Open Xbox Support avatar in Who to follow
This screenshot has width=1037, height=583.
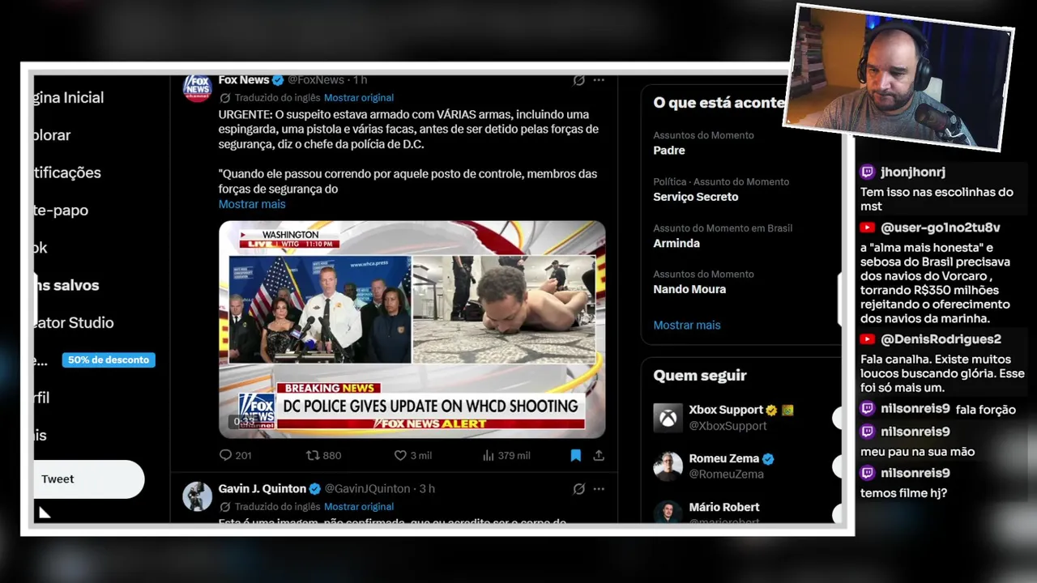[668, 418]
